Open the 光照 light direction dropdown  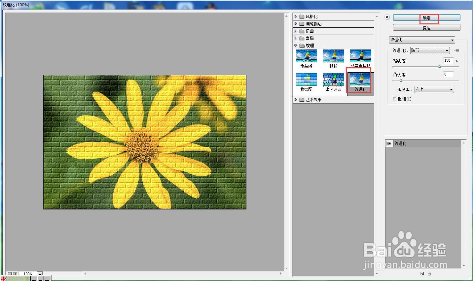tap(434, 89)
